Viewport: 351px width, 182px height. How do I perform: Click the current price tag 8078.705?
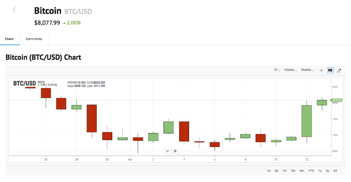pos(336,100)
